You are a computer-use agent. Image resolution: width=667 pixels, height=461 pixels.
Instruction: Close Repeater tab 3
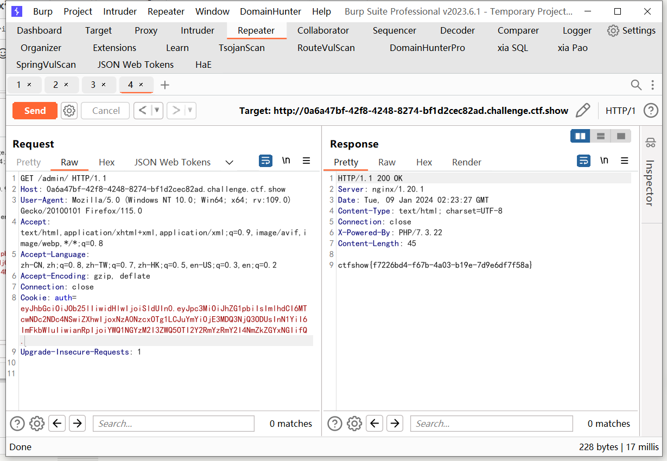click(x=104, y=85)
